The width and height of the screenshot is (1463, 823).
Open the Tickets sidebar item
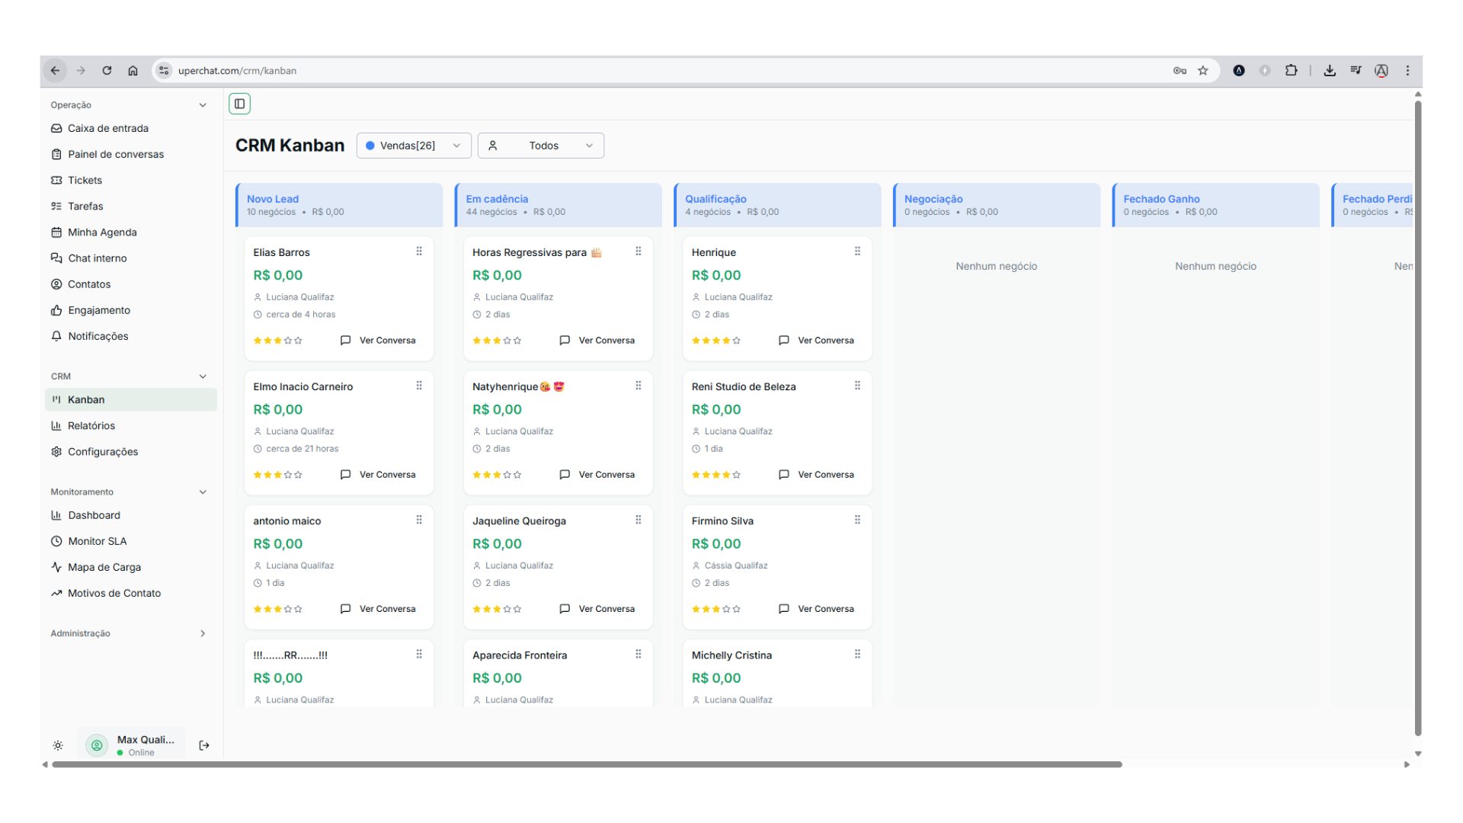[x=85, y=181]
